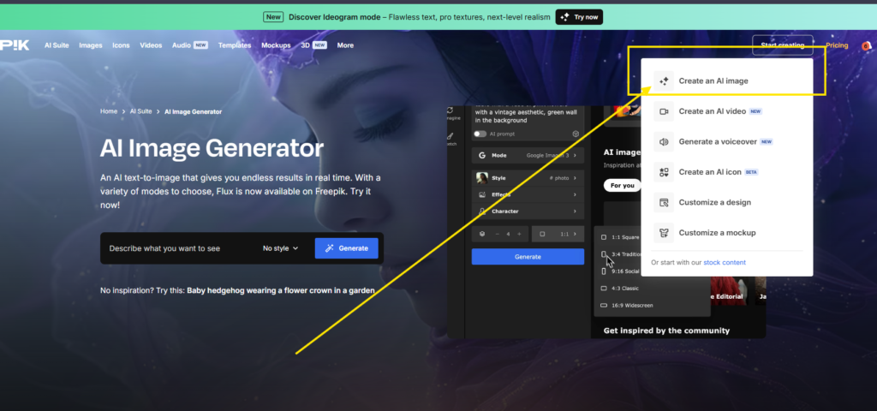The image size is (877, 411).
Task: Open the More nav menu
Action: point(345,45)
